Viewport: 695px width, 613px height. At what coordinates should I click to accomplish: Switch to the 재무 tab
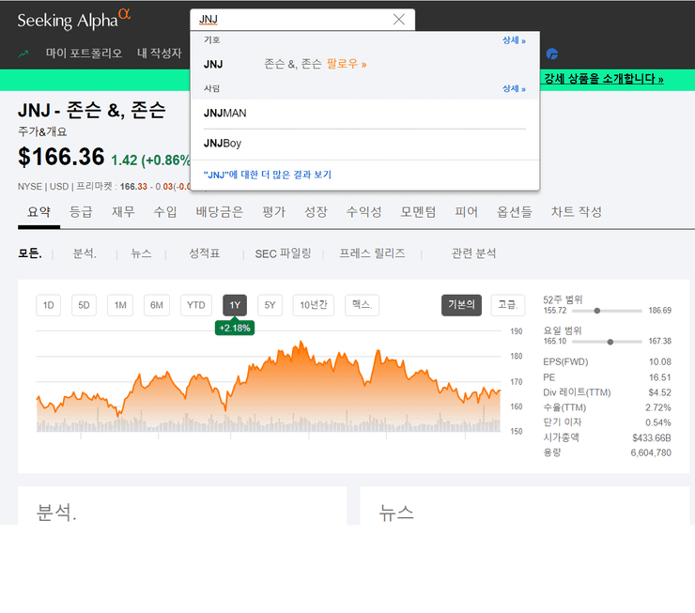(123, 212)
